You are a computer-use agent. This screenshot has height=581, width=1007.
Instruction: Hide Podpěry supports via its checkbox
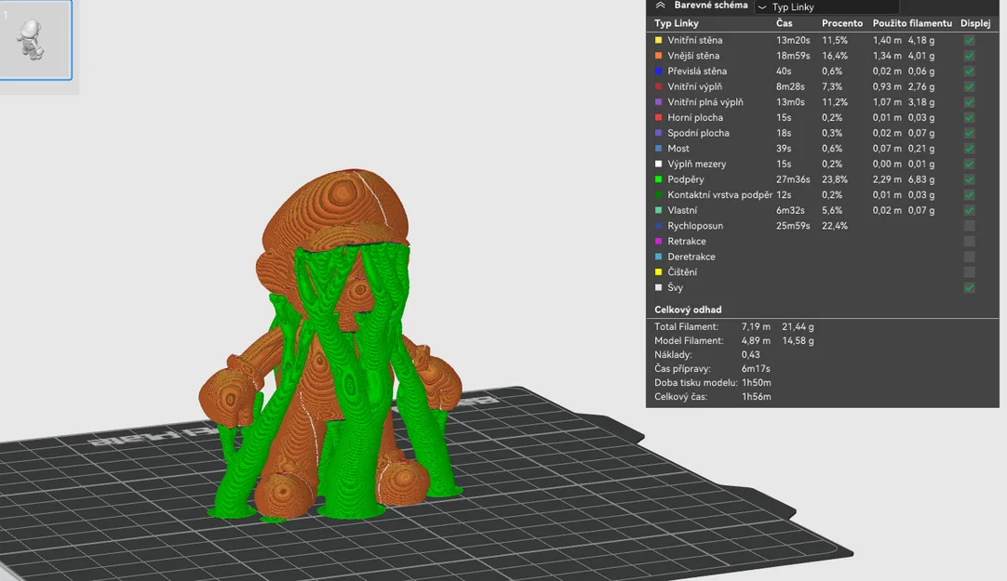click(969, 179)
